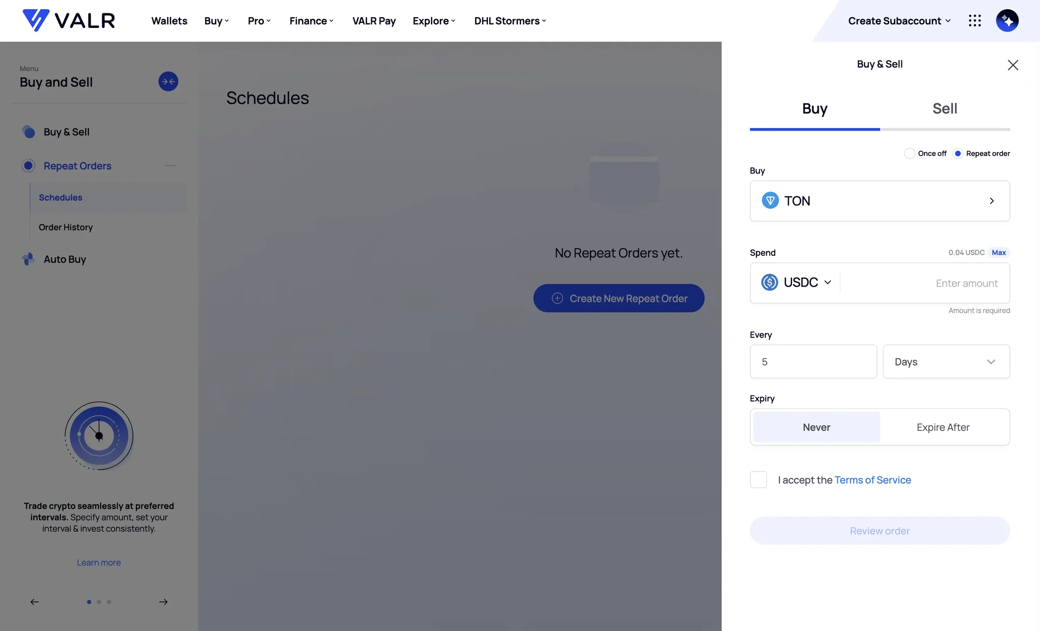Click the No Repeat Orders yet message
This screenshot has width=1040, height=631.
pos(618,252)
